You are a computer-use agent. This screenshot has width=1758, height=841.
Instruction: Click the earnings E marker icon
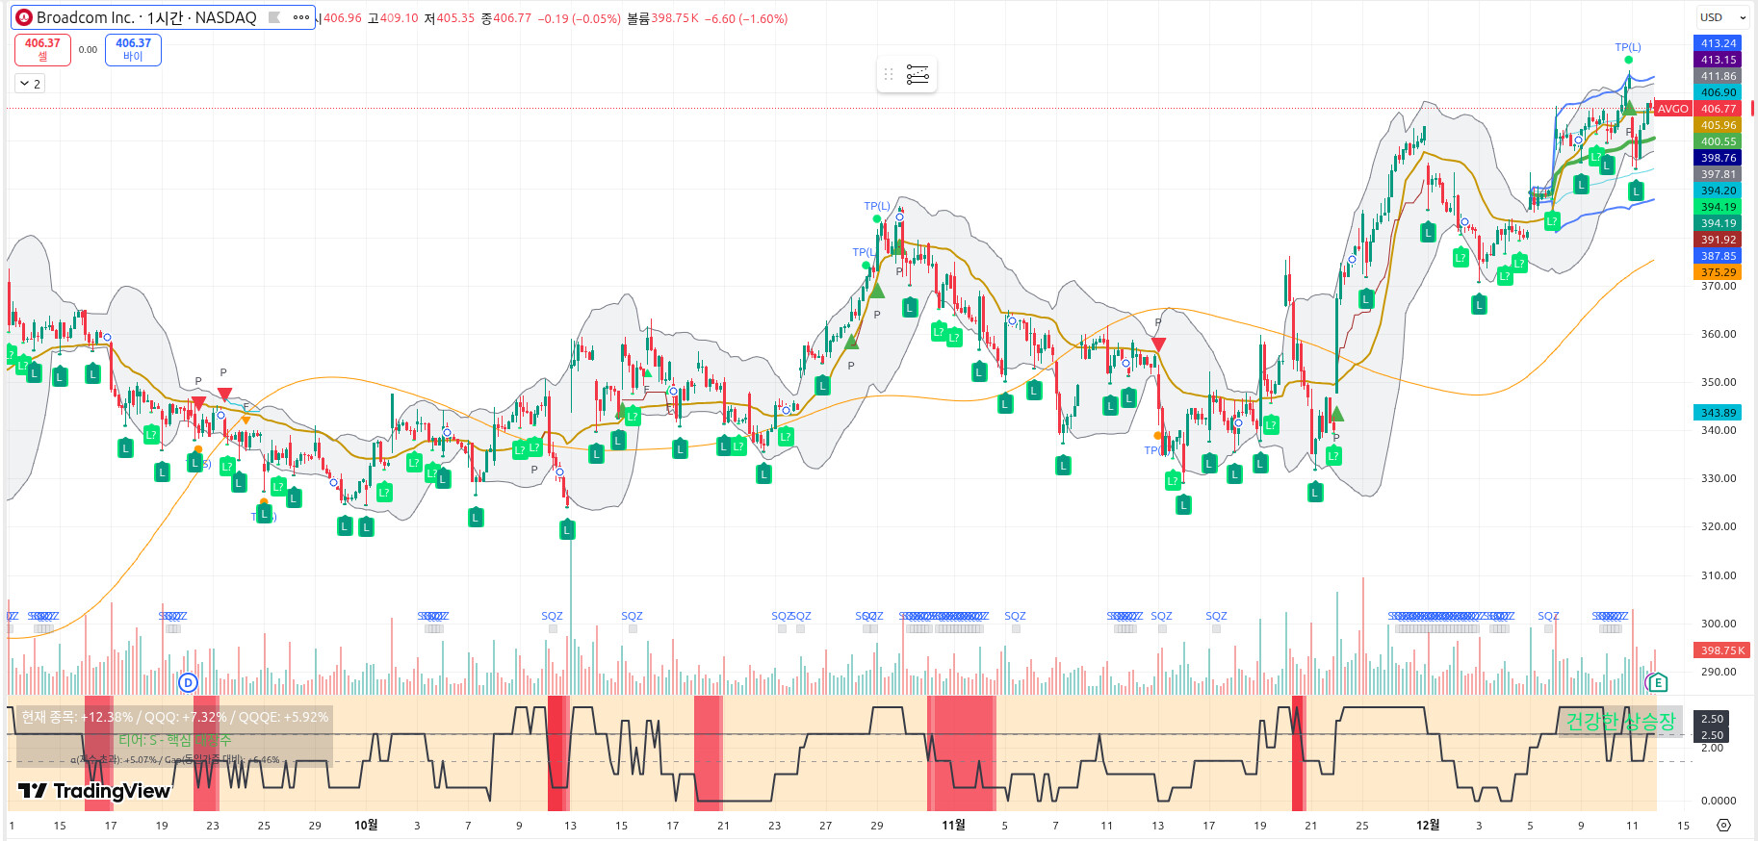pos(1657,682)
